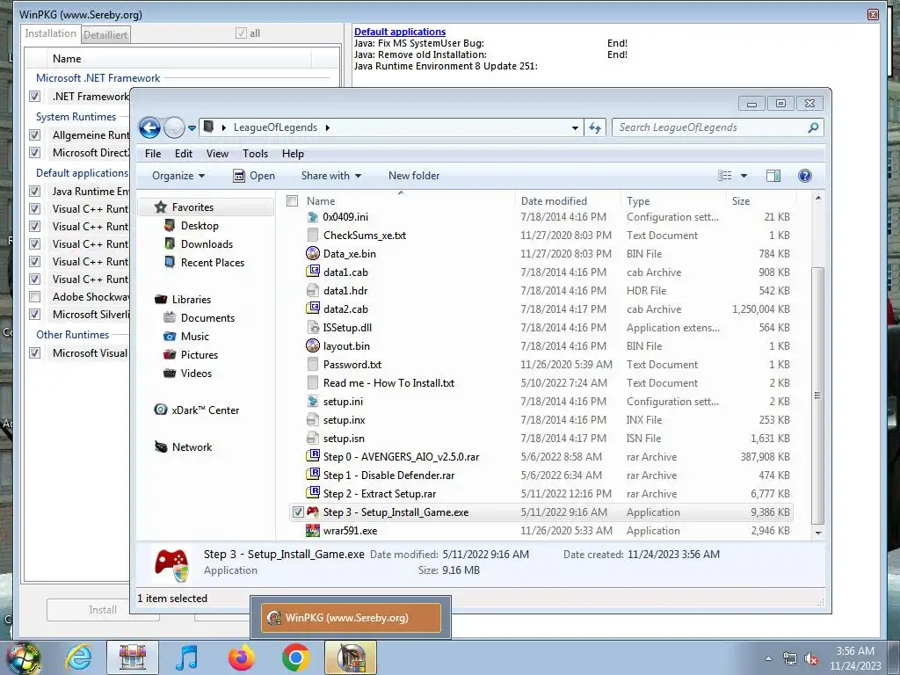Toggle the select-all checkbox beside Name header
The image size is (900, 675).
[292, 201]
